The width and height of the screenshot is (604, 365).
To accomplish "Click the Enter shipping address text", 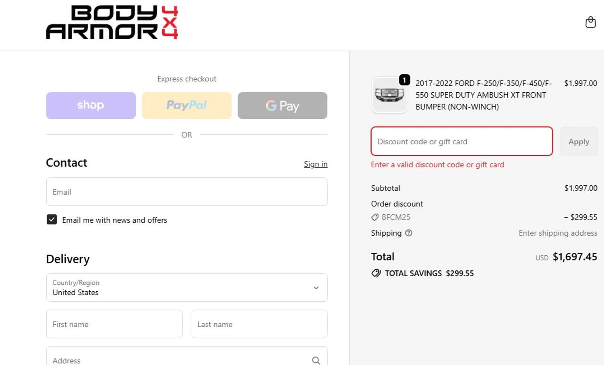I will (x=558, y=233).
